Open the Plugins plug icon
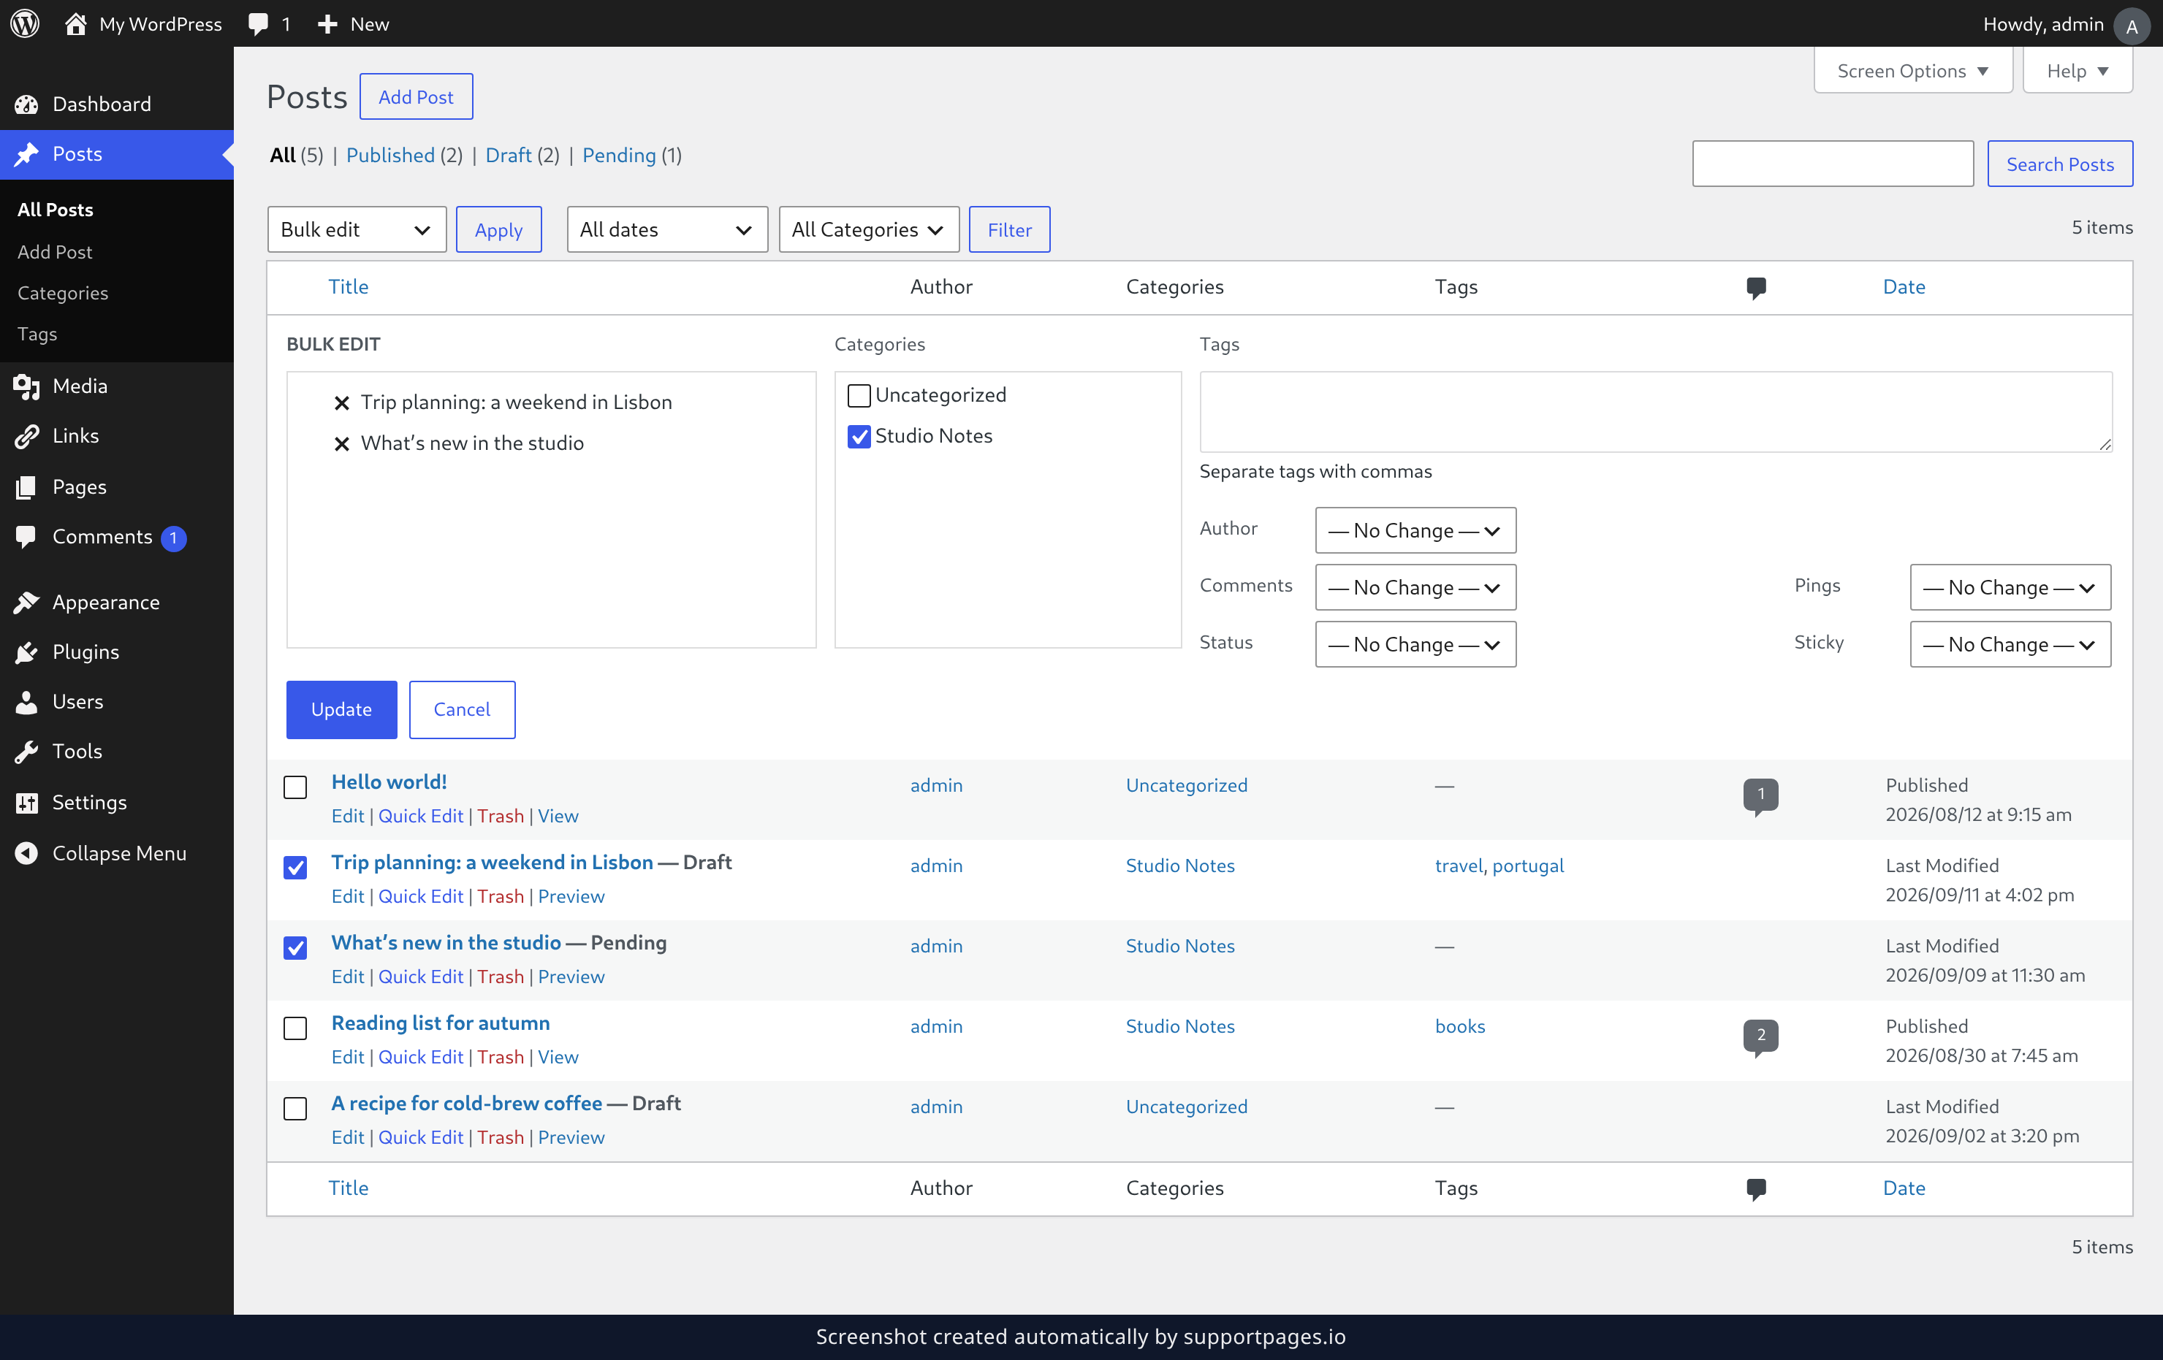Viewport: 2163px width, 1360px height. 27,653
